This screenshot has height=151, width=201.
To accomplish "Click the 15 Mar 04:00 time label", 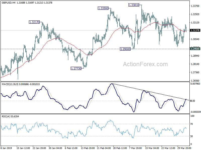I will [152, 148].
